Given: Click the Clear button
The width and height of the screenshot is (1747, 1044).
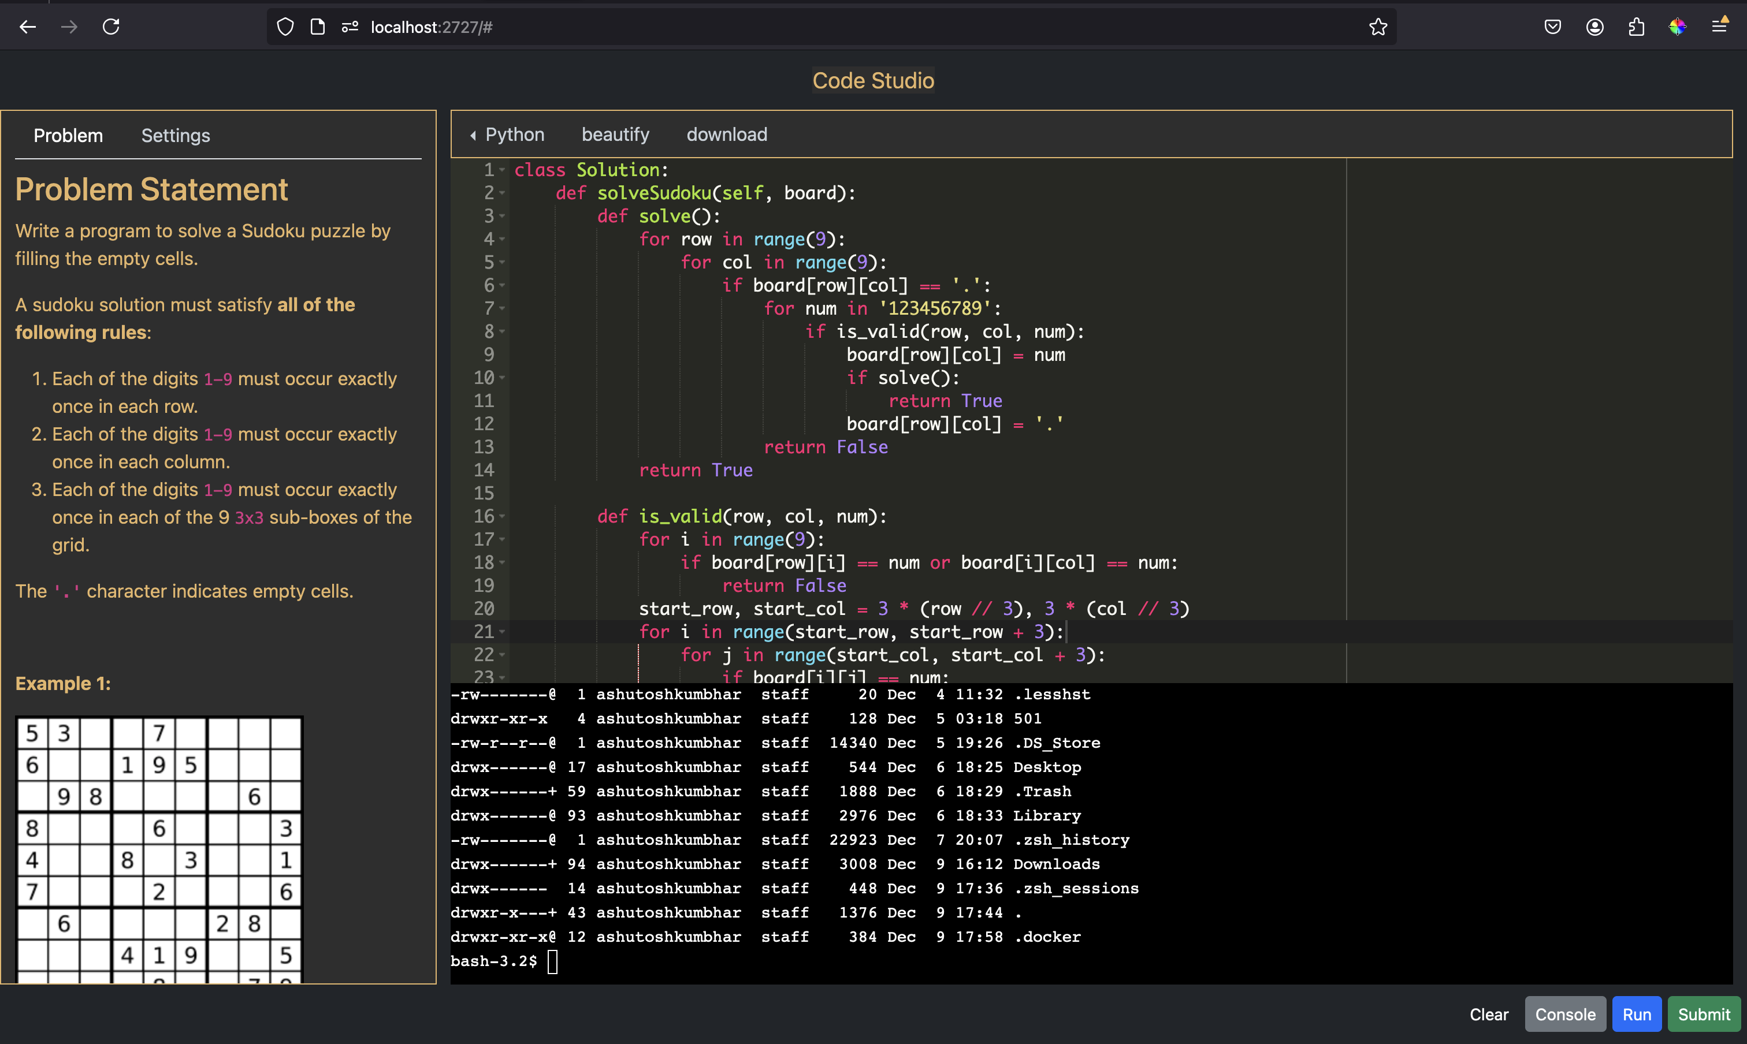Looking at the screenshot, I should 1489,1014.
